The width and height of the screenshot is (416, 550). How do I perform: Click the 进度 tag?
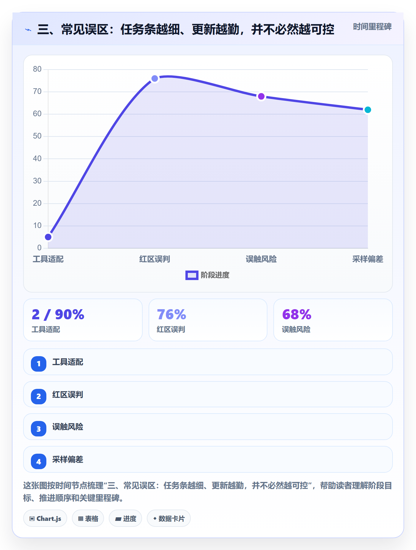tap(125, 518)
